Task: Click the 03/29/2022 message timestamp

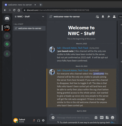Action: pyautogui.click(x=94, y=71)
